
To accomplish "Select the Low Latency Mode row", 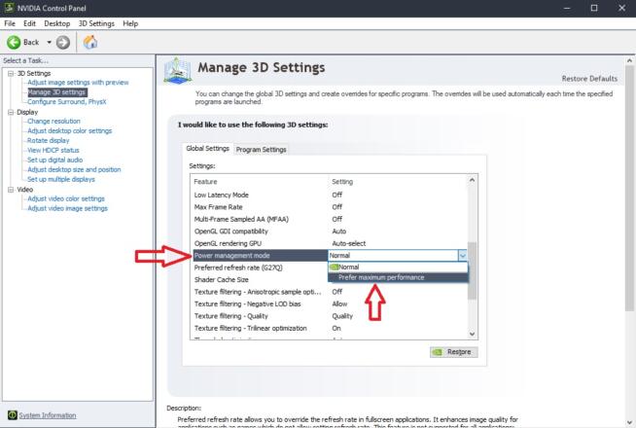I will point(329,196).
